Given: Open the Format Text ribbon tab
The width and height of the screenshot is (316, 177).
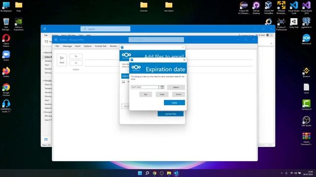Looking at the screenshot, I should pos(101,46).
